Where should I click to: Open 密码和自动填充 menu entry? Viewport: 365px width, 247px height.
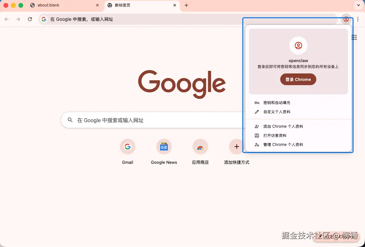point(298,103)
